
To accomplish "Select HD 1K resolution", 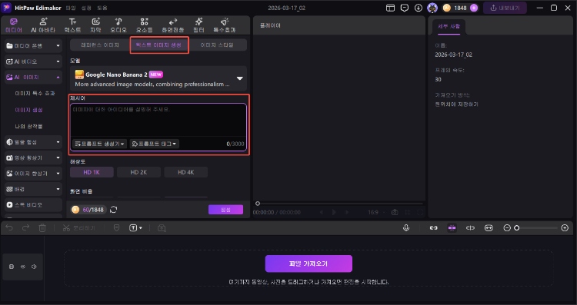I will (92, 172).
